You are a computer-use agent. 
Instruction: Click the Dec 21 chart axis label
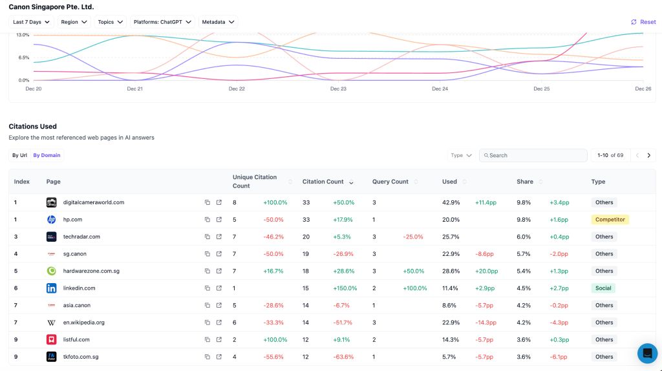coord(134,89)
